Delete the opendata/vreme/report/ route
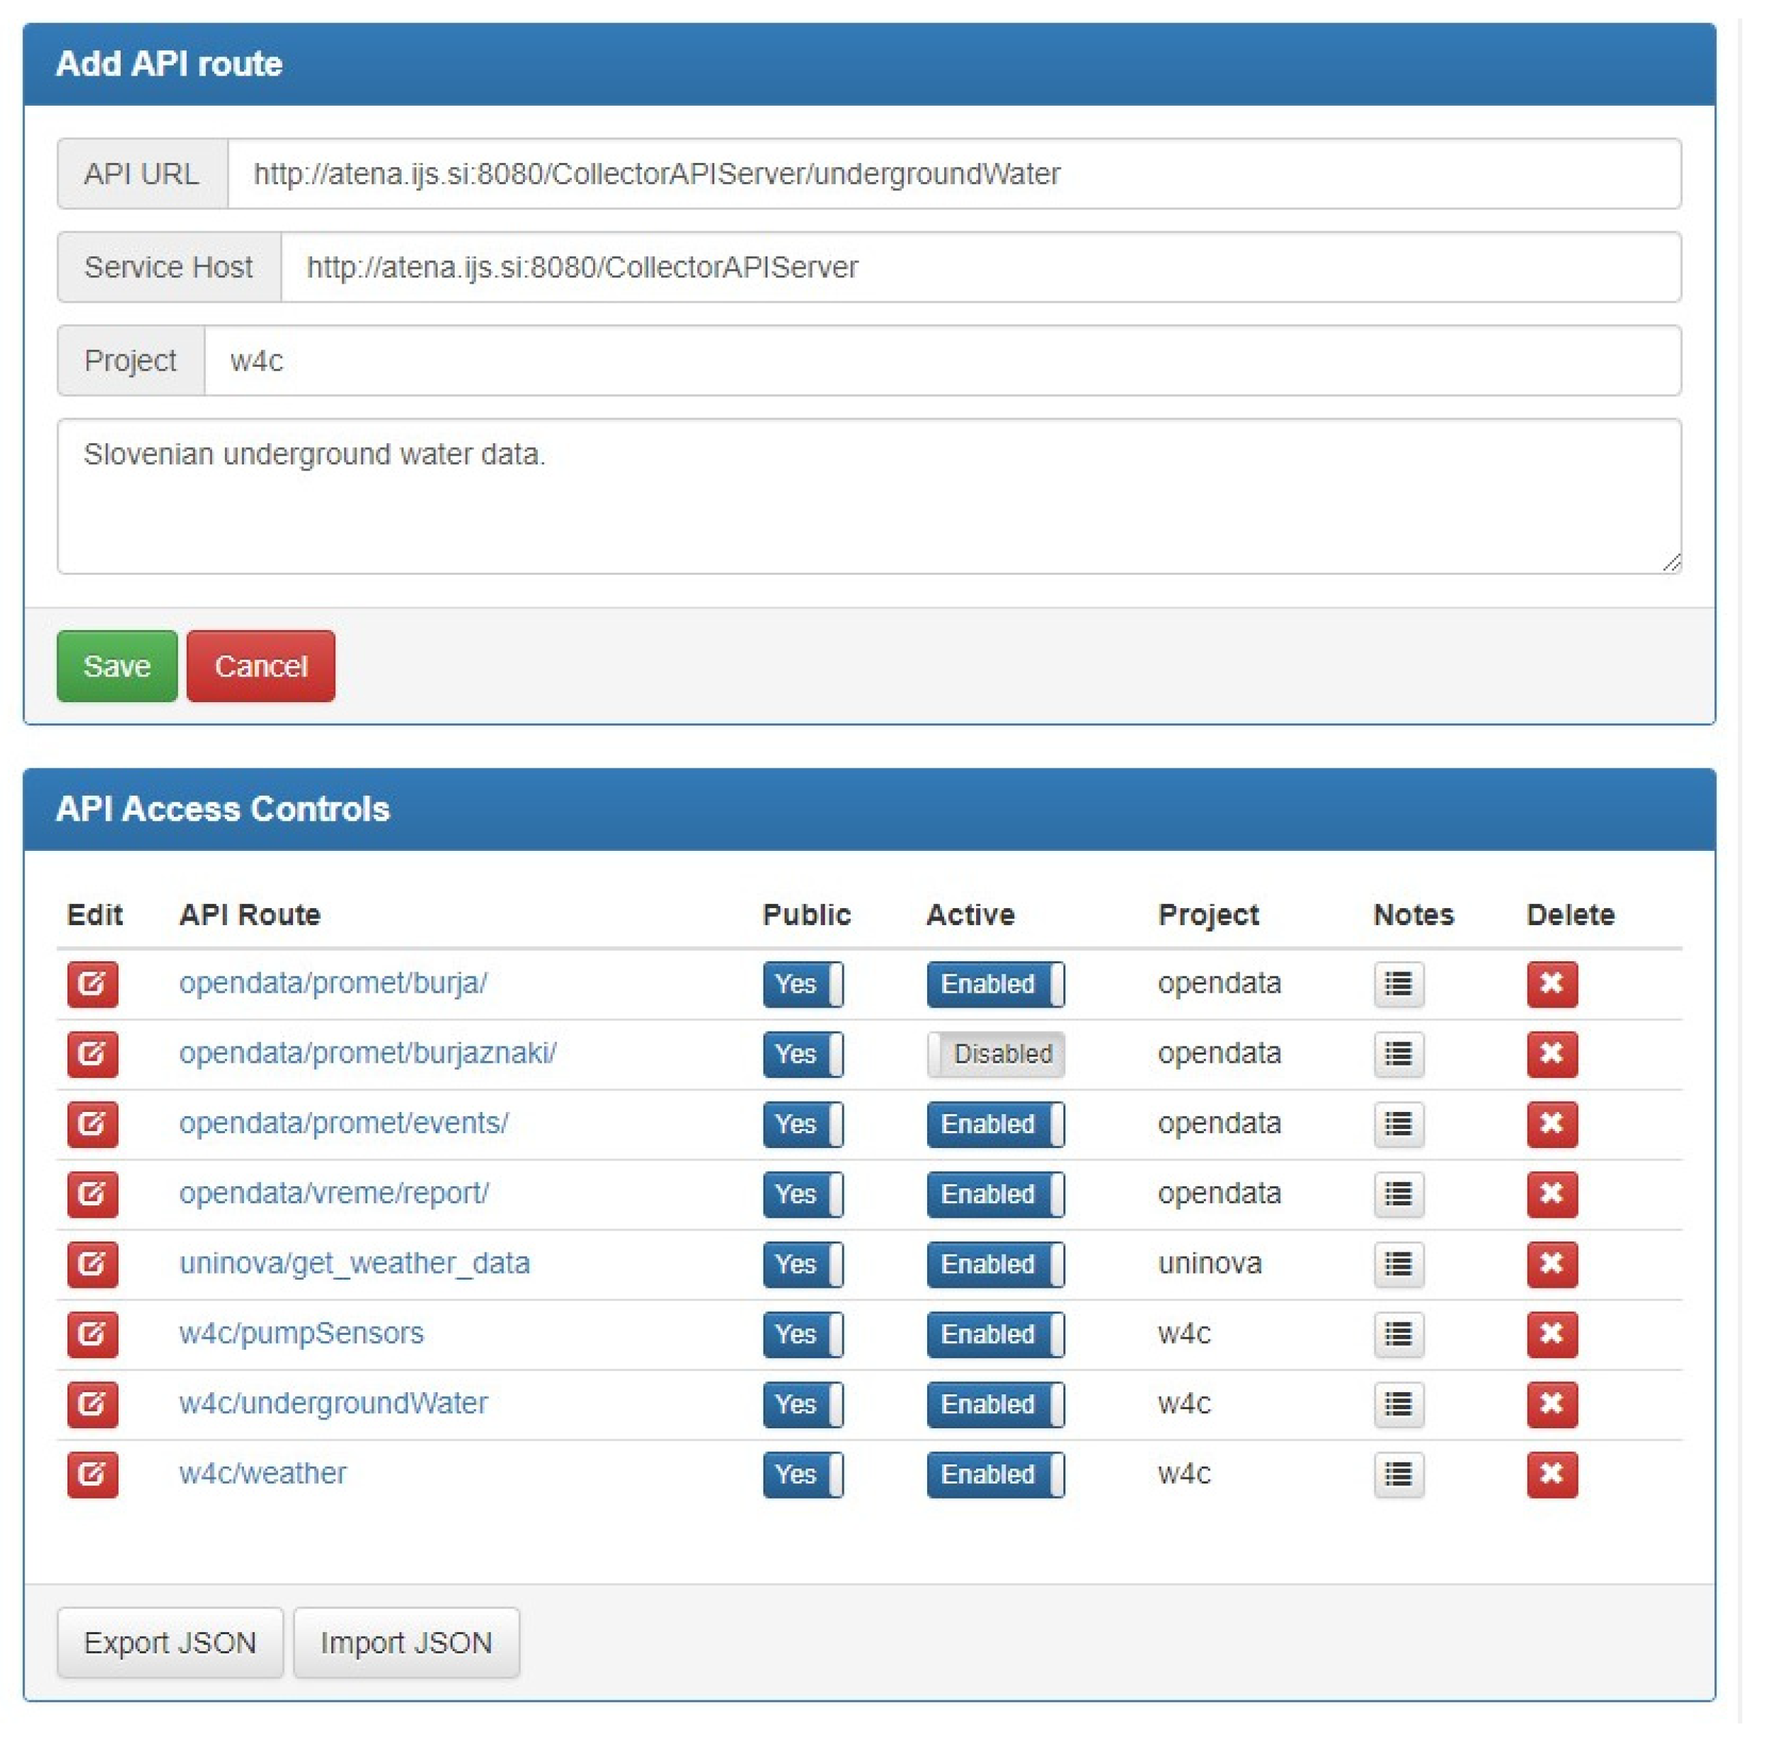The height and width of the screenshot is (1746, 1775). (1550, 1193)
